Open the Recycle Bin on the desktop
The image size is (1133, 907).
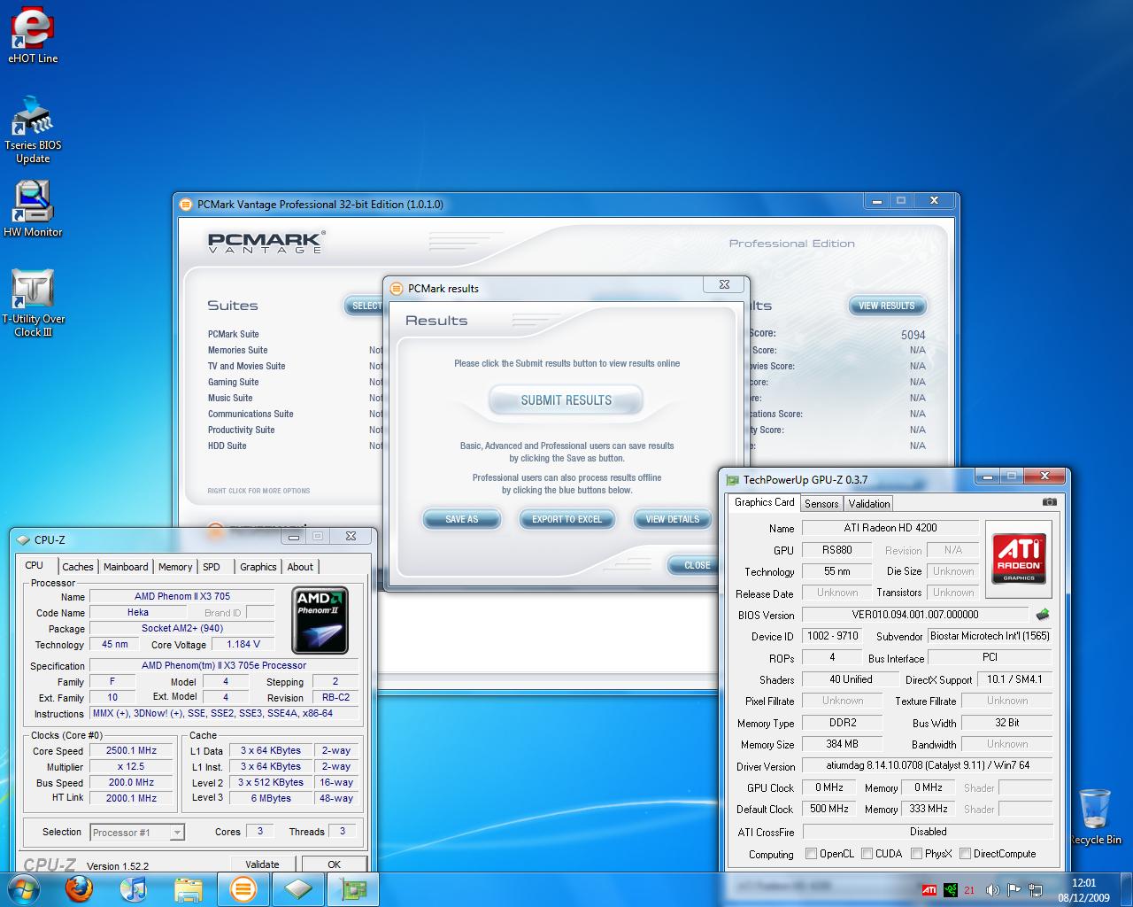[1095, 816]
